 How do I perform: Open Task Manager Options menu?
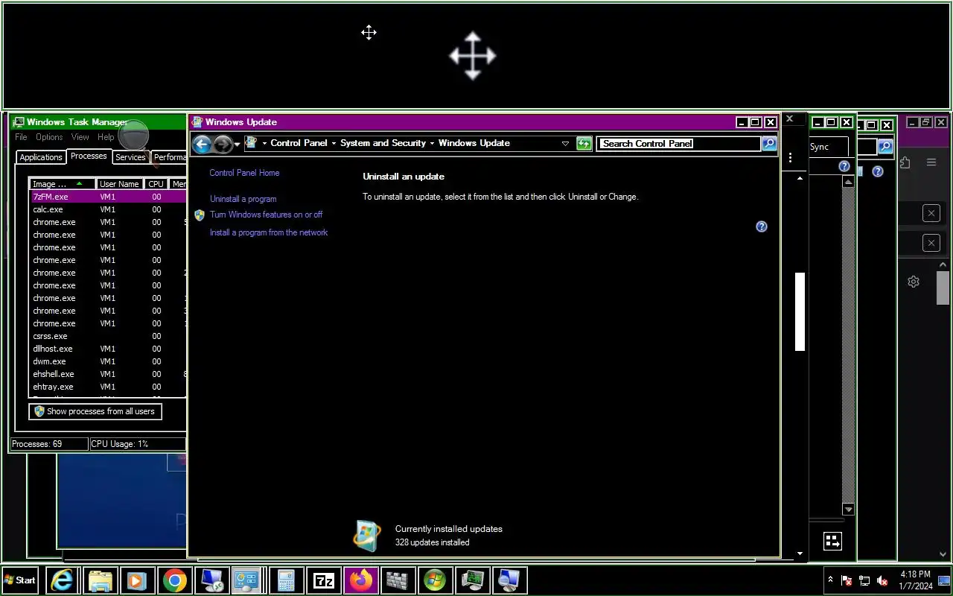coord(49,137)
